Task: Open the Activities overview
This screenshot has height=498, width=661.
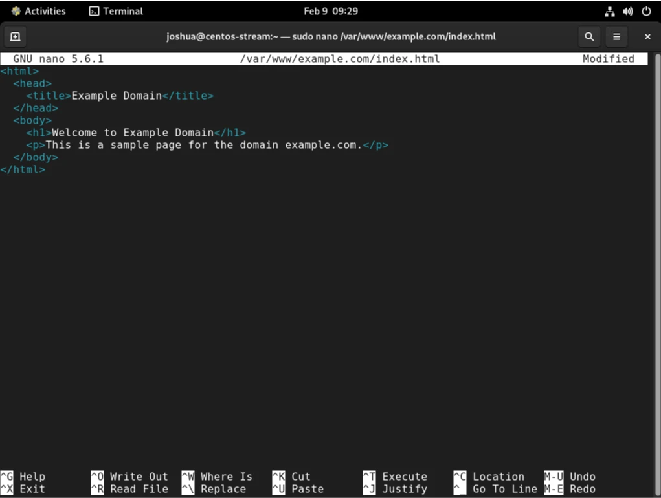Action: [39, 12]
